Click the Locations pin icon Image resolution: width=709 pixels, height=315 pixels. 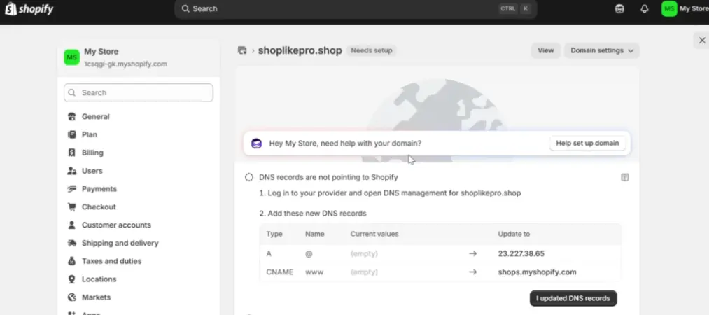click(x=71, y=279)
